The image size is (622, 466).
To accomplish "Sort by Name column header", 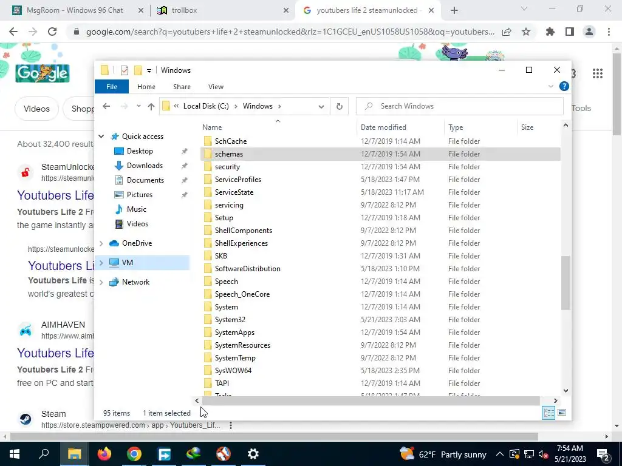I will click(x=212, y=127).
